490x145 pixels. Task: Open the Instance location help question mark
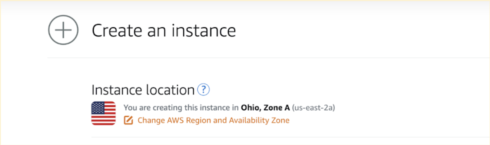(203, 89)
